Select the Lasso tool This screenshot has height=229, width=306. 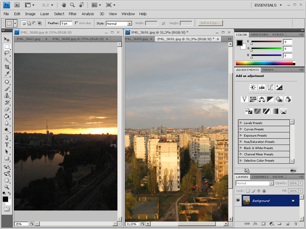7,53
